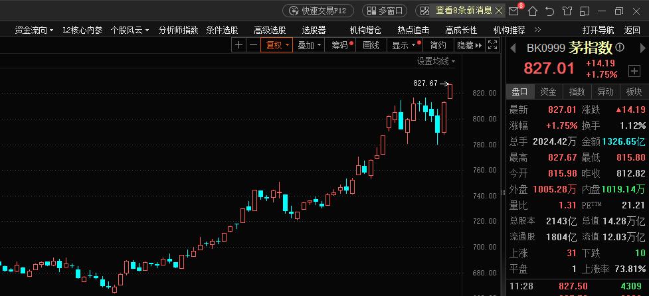This screenshot has height=296, width=649.
Task: Open 设置均线 dropdown
Action: pyautogui.click(x=435, y=62)
